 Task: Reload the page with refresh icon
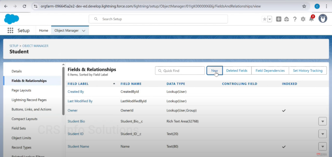coord(24,6)
